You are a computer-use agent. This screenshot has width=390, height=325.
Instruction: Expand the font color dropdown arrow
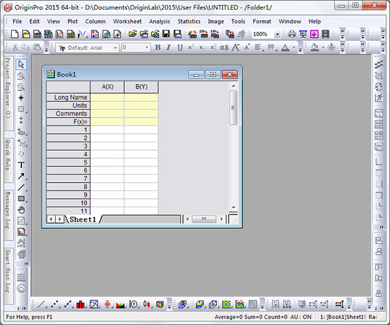click(x=294, y=47)
